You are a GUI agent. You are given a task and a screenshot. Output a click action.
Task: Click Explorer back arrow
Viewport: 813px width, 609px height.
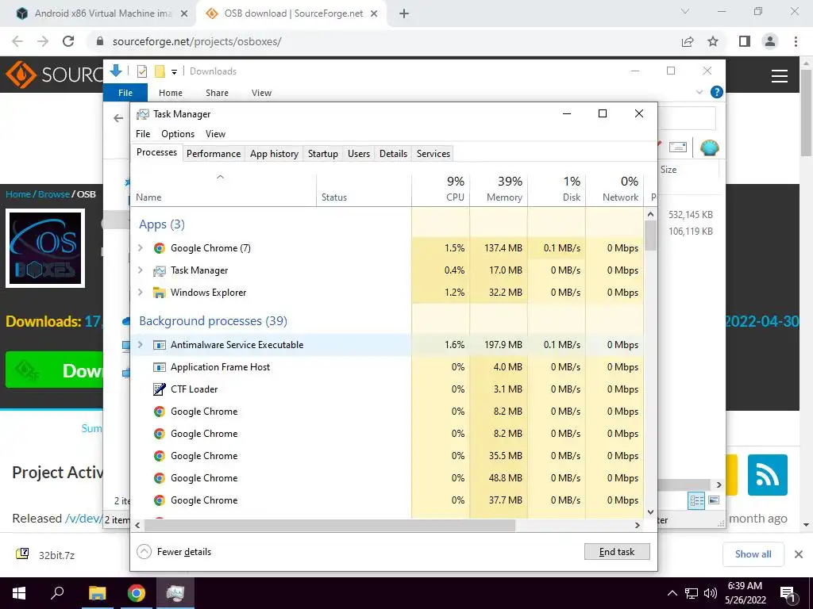(x=118, y=119)
